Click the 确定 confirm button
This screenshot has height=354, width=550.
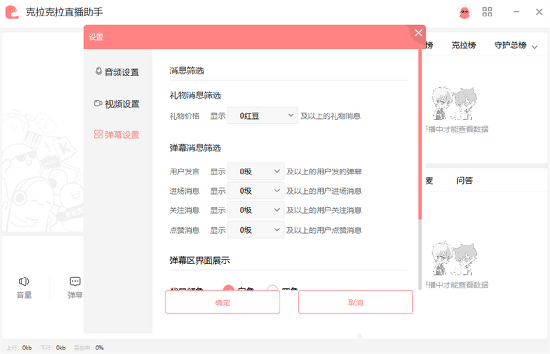222,303
